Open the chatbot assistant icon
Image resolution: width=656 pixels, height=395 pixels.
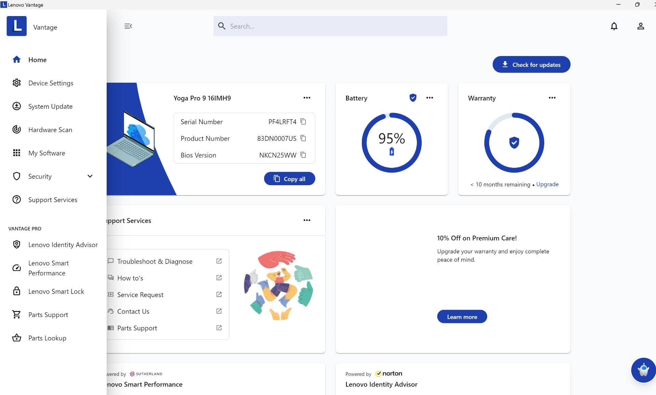pyautogui.click(x=643, y=370)
